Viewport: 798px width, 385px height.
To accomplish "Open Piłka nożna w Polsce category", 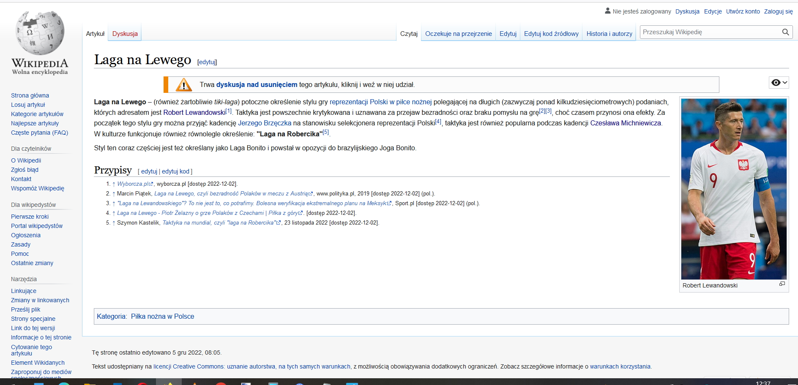I will pyautogui.click(x=162, y=317).
